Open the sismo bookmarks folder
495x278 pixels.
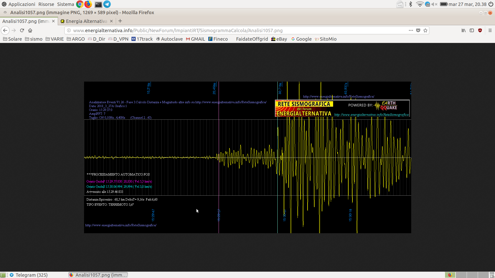point(34,39)
